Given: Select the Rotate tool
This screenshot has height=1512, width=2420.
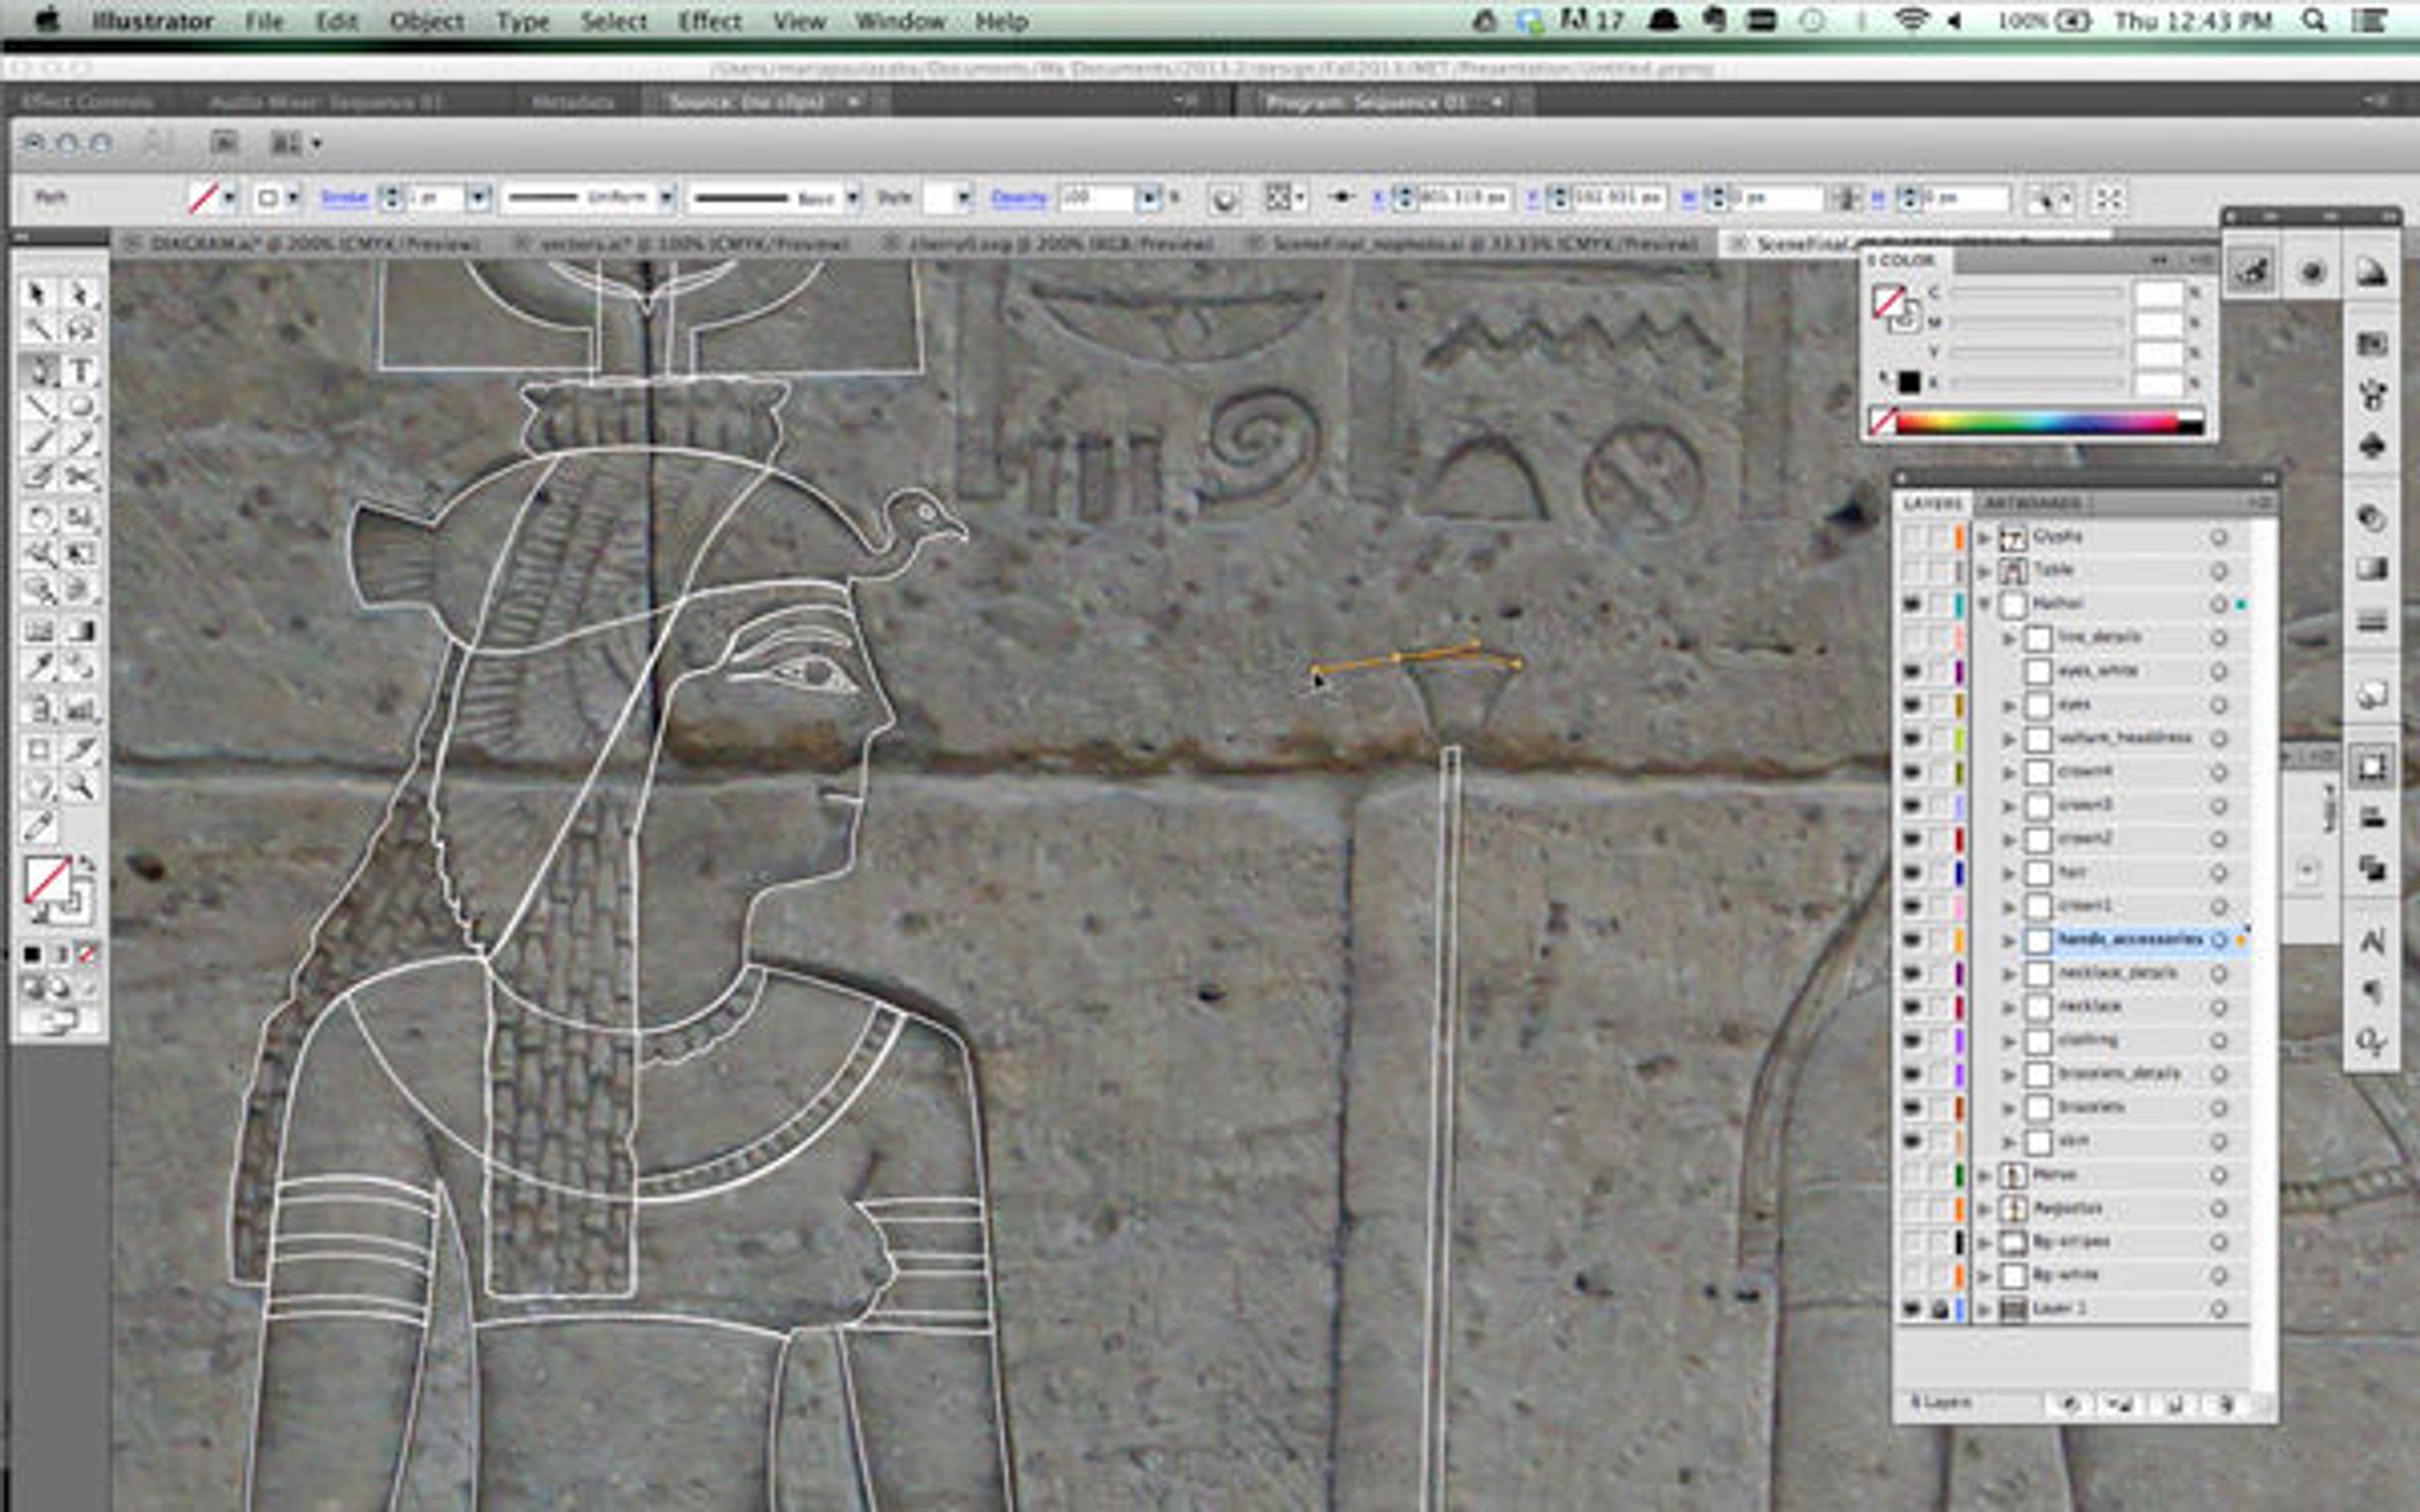Looking at the screenshot, I should pyautogui.click(x=38, y=517).
